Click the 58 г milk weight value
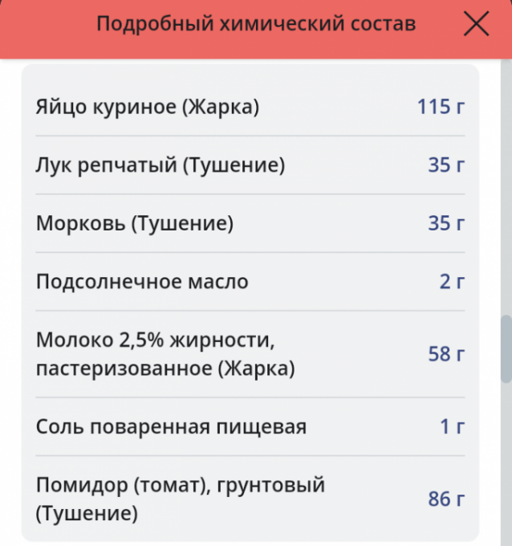The width and height of the screenshot is (512, 546). (446, 354)
